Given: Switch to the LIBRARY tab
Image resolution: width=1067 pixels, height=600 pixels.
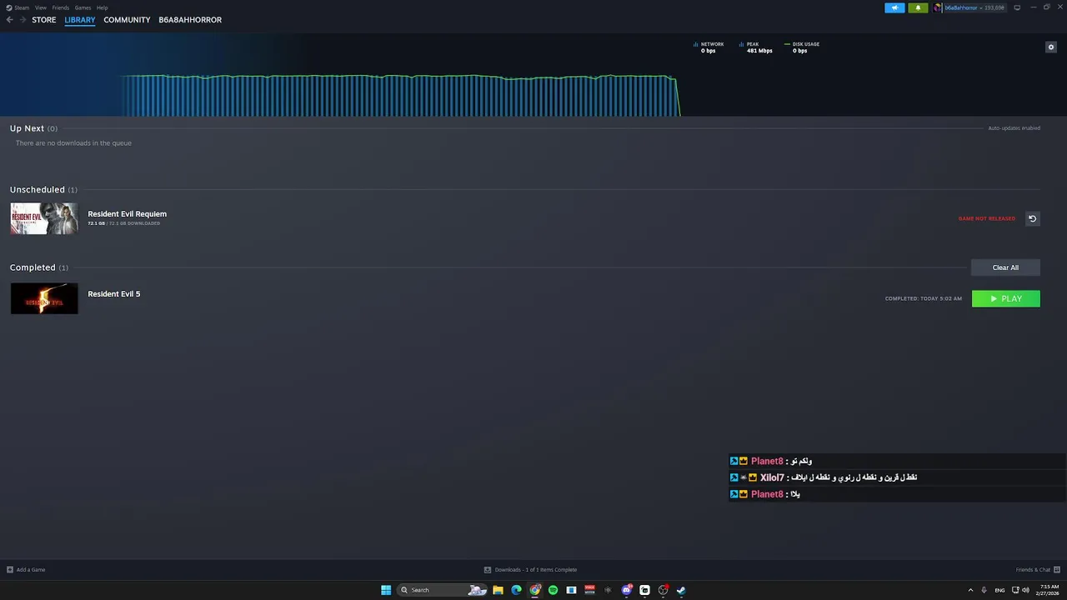Looking at the screenshot, I should click(x=80, y=20).
